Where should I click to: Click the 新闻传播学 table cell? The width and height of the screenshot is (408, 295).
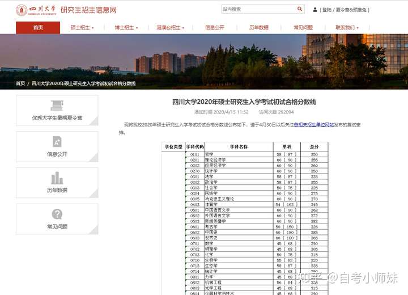coord(239,221)
